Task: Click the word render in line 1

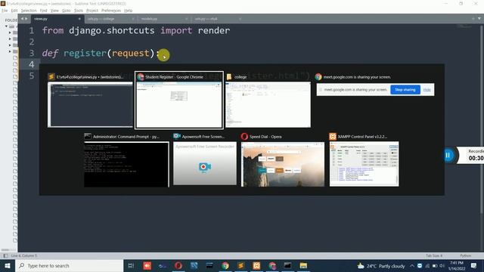Action: point(213,30)
